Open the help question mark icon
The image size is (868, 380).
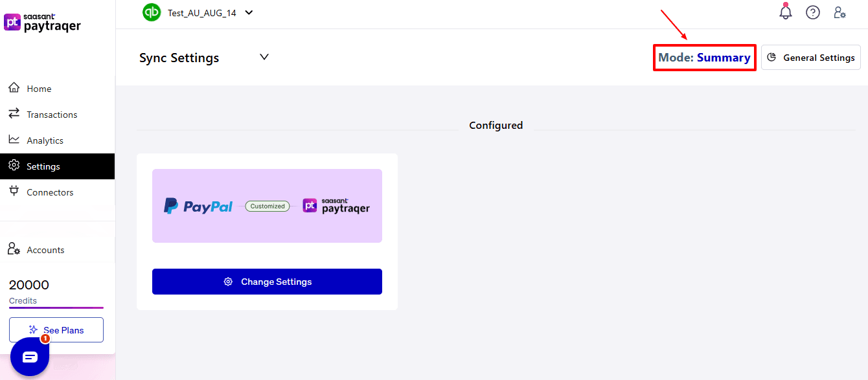pyautogui.click(x=813, y=12)
